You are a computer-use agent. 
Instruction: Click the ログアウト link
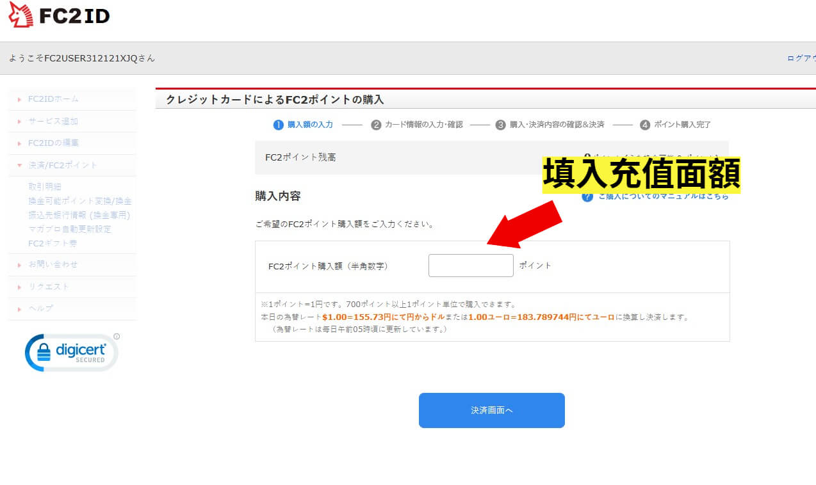[x=803, y=57]
